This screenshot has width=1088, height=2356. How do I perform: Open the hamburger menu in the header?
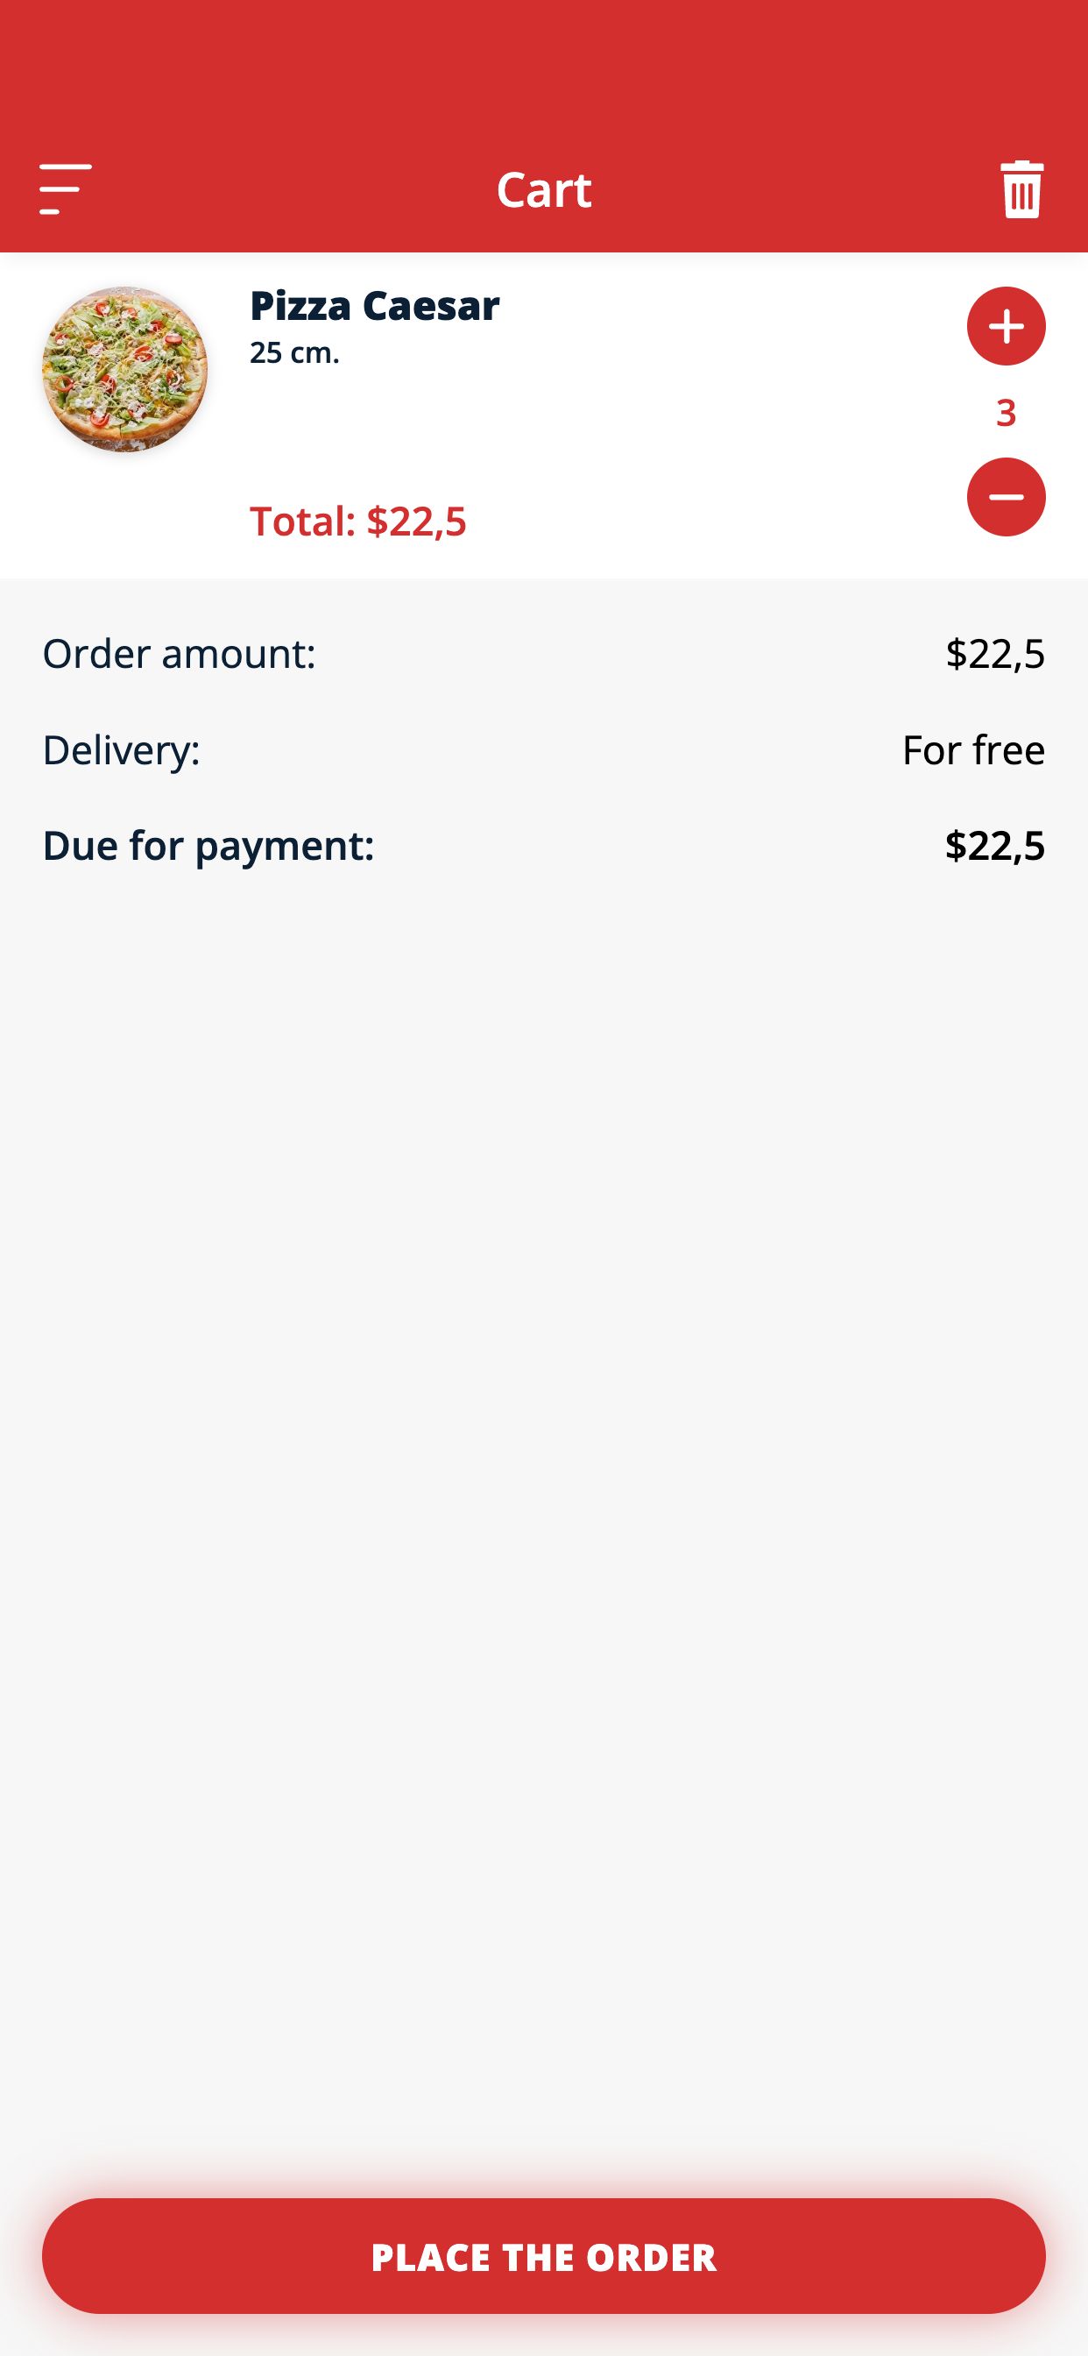[65, 189]
